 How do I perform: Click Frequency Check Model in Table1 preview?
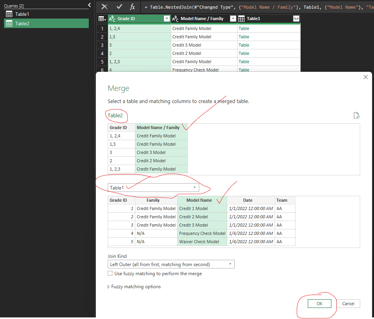tap(202, 233)
